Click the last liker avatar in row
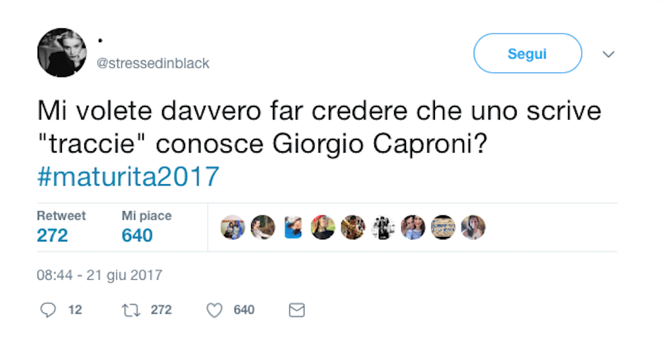Screen dimensions: 659x342 point(473,228)
